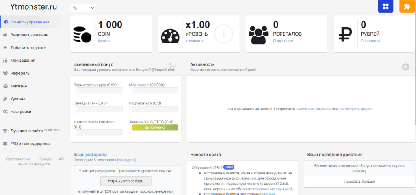Click the API footer link
Image resolution: width=416 pixels, height=195 pixels.
(x=62, y=159)
